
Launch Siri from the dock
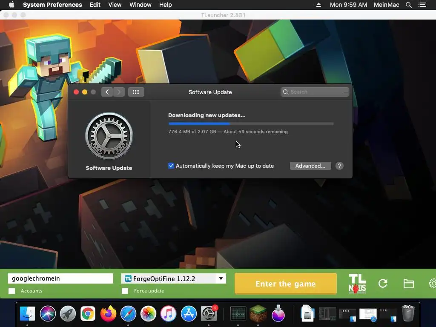click(48, 314)
